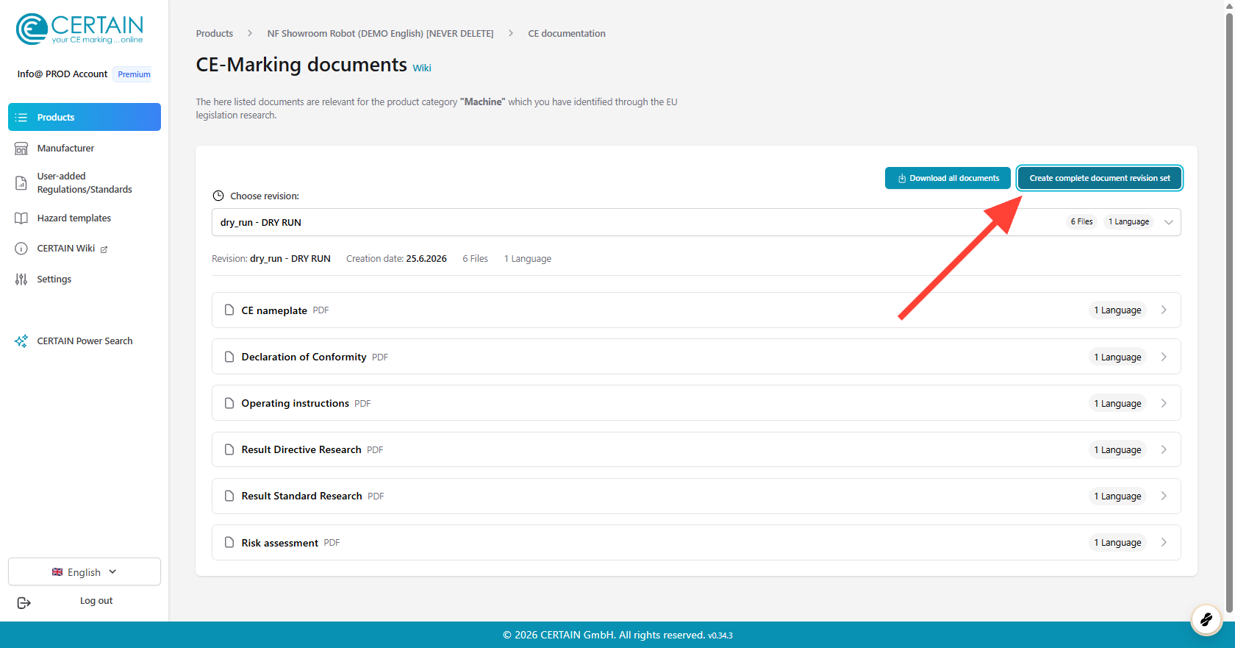Click the CERTAIN logo
This screenshot has width=1235, height=648.
pyautogui.click(x=79, y=29)
